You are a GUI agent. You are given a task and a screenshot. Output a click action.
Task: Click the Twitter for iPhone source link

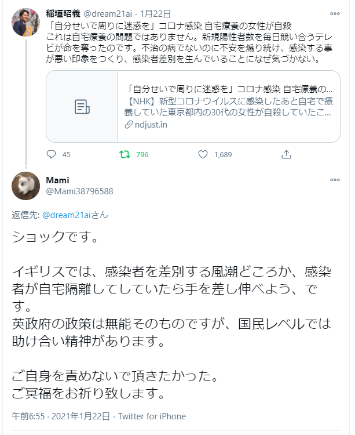click(x=151, y=416)
